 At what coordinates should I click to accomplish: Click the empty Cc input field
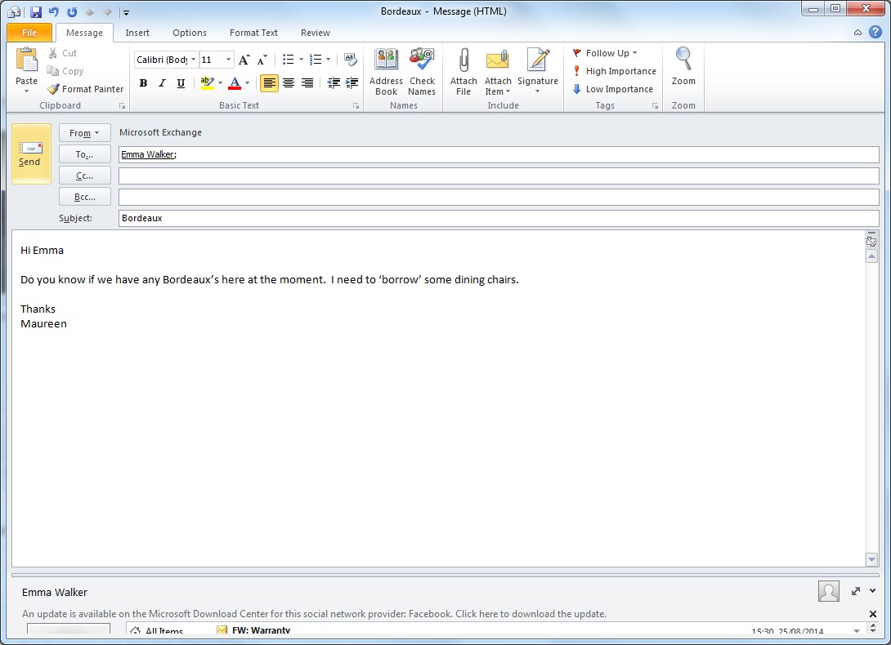pyautogui.click(x=499, y=176)
